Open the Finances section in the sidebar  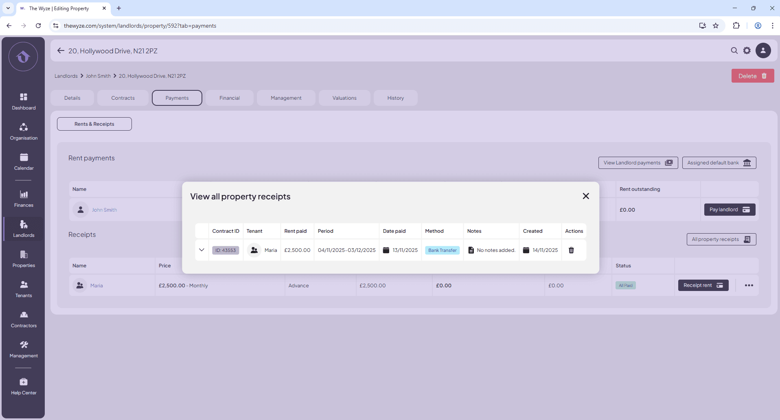(24, 199)
